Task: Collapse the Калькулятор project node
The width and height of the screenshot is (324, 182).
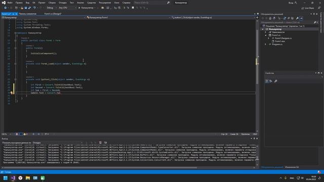Action: [x=263, y=29]
